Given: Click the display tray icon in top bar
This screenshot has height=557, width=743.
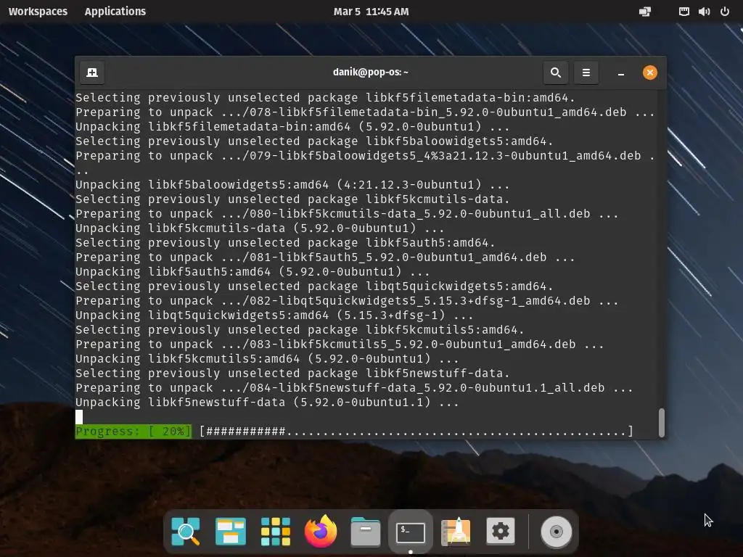Looking at the screenshot, I should 645,12.
